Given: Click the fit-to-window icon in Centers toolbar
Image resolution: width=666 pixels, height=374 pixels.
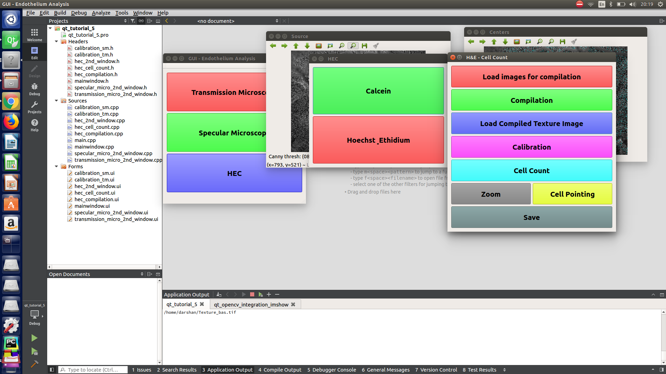Looking at the screenshot, I should coord(528,42).
